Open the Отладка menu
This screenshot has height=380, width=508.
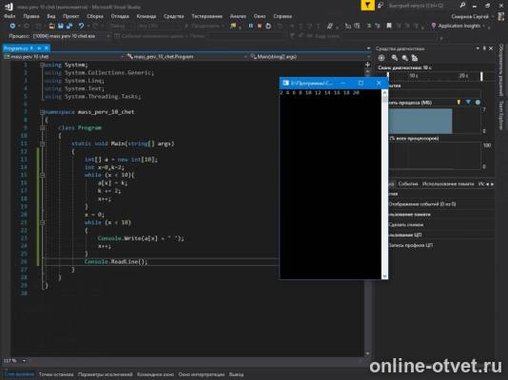click(120, 16)
